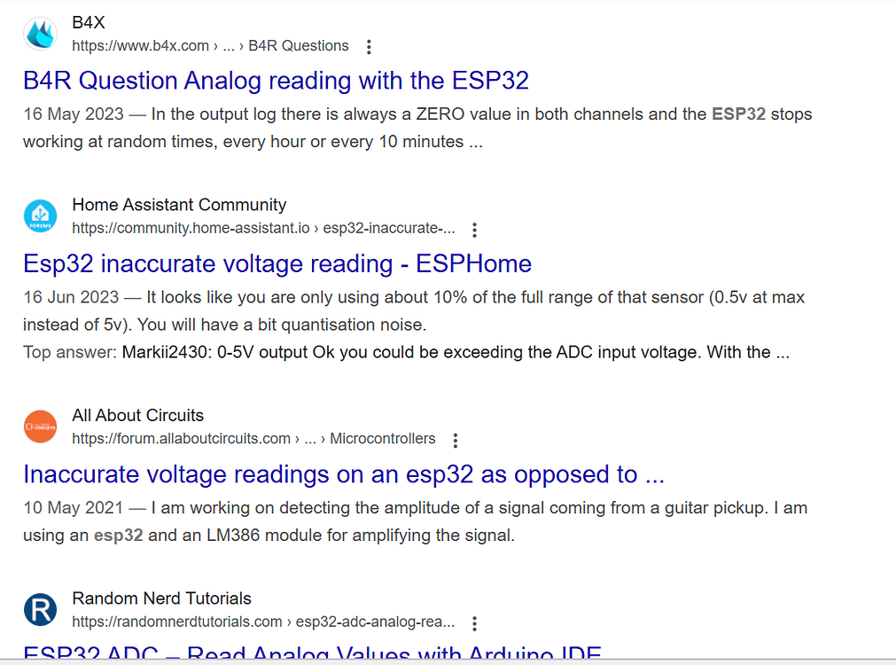Click the randomnerdtutorials.com URL breadcrumb
The width and height of the screenshot is (896, 665).
263,622
